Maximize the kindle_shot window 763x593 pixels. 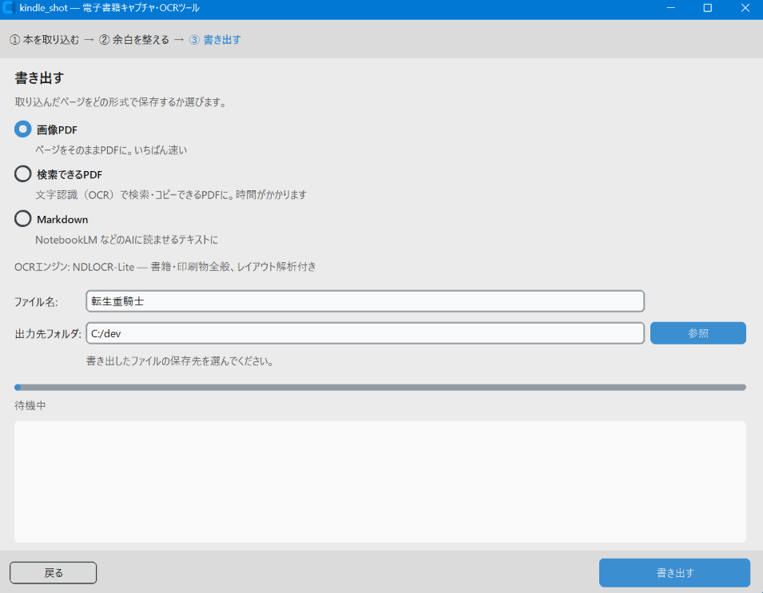click(708, 8)
